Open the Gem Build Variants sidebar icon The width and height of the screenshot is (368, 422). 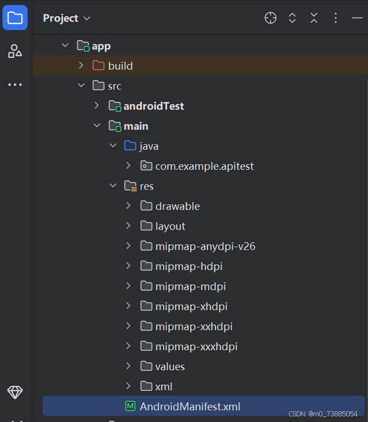point(15,392)
